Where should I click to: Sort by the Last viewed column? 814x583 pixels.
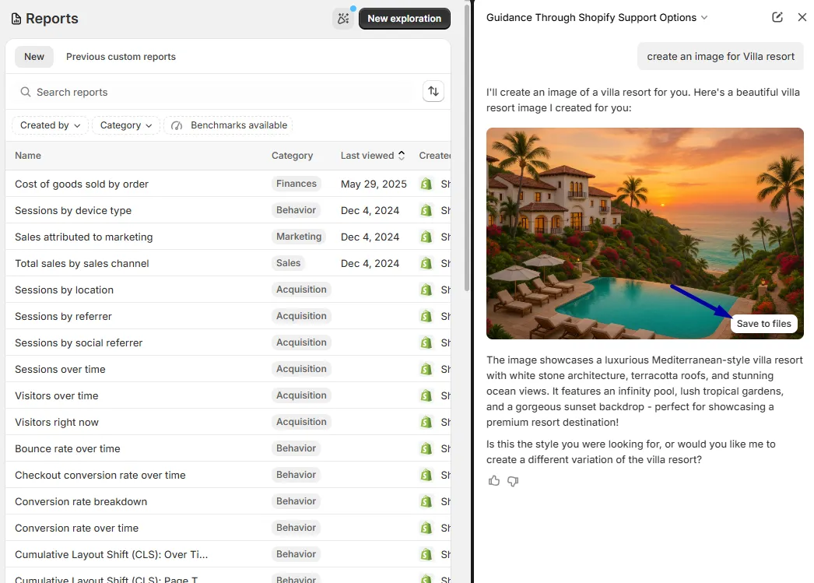coord(373,155)
